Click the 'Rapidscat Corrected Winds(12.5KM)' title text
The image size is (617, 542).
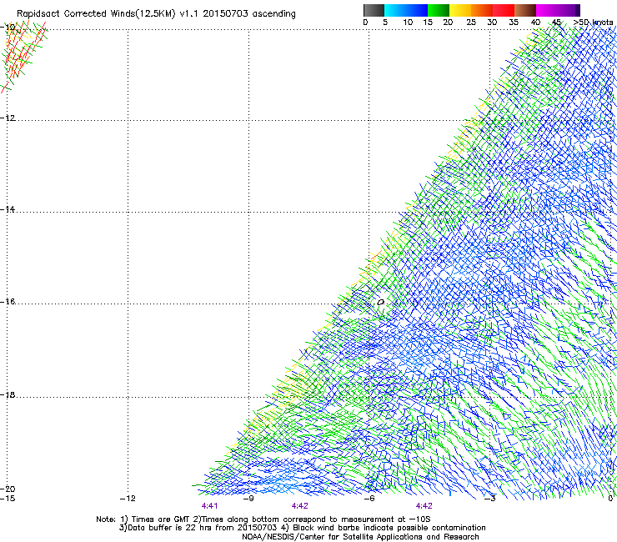tap(96, 14)
